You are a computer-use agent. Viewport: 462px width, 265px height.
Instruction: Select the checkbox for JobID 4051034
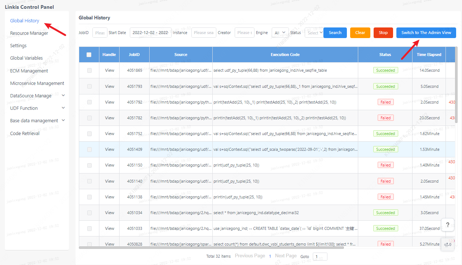pyautogui.click(x=89, y=213)
